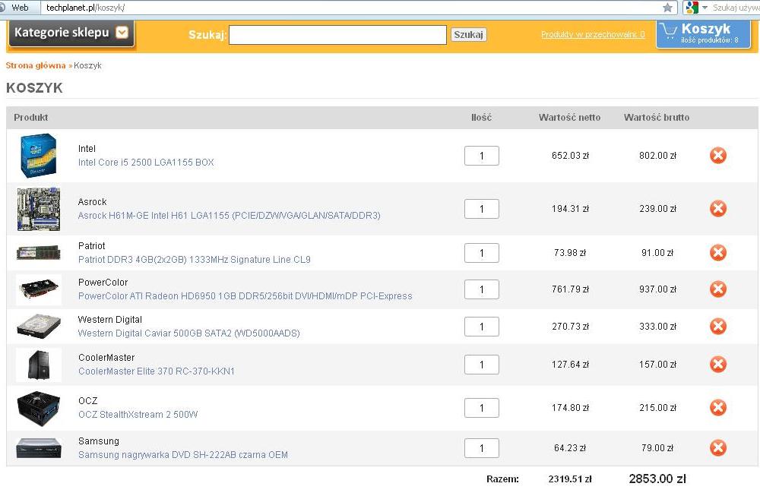This screenshot has width=760, height=496.
Task: Click the Web tab label
Action: coord(20,8)
